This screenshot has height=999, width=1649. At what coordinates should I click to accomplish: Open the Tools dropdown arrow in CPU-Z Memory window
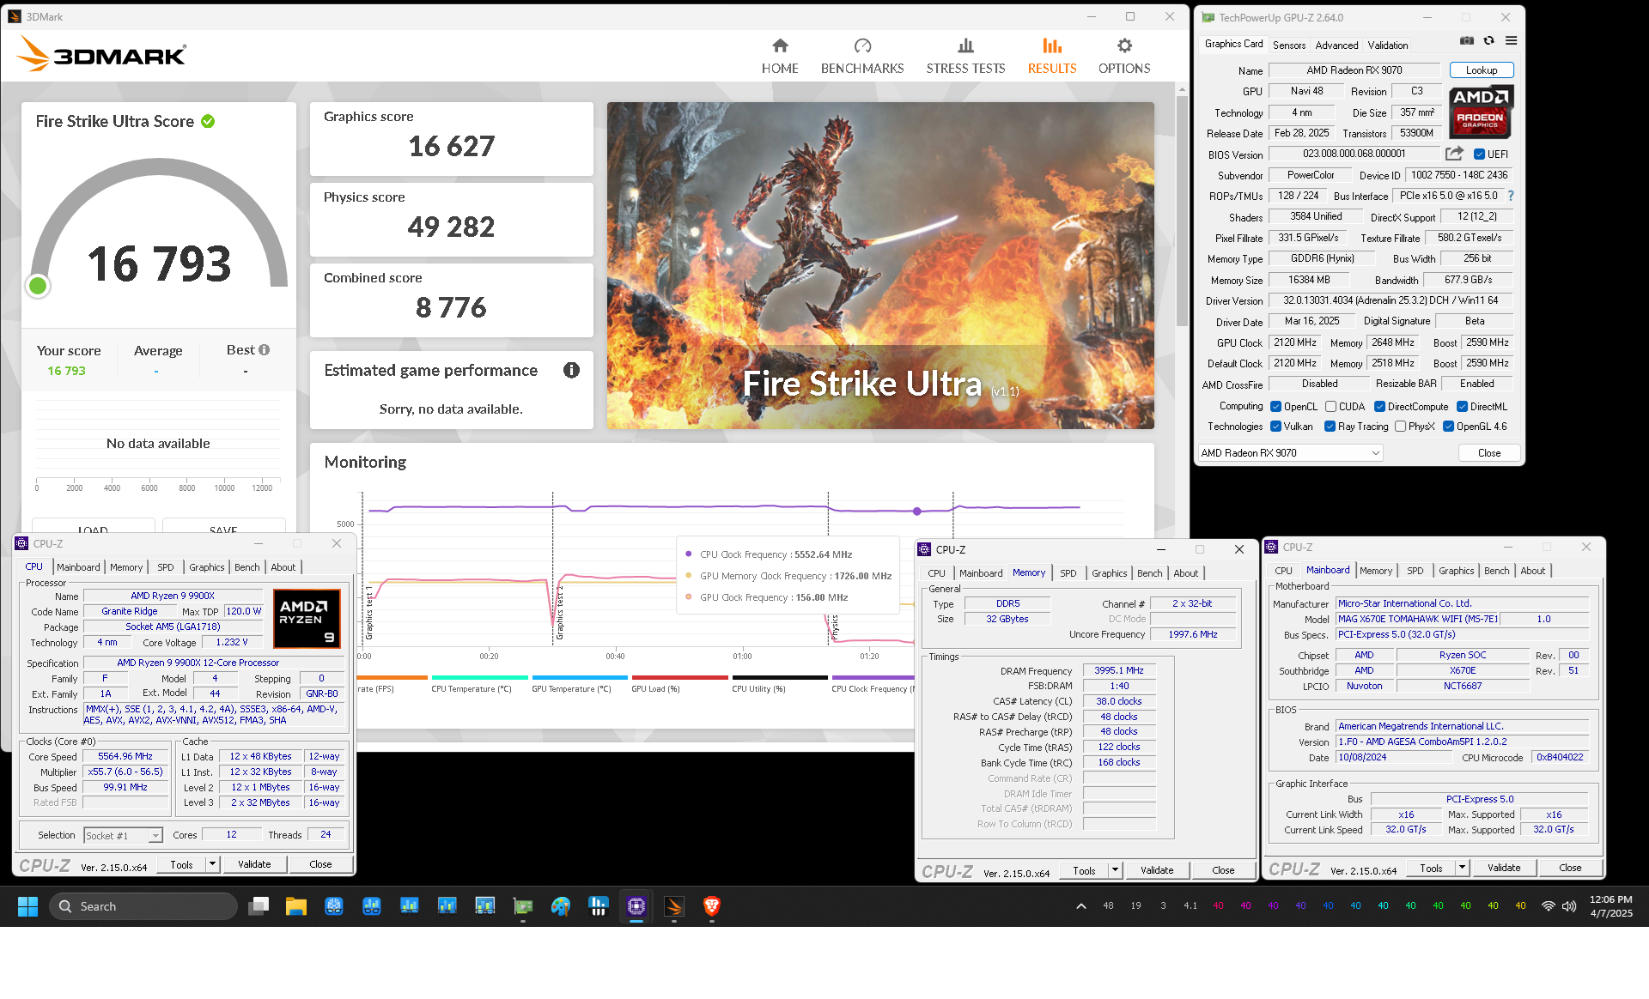tap(1115, 870)
